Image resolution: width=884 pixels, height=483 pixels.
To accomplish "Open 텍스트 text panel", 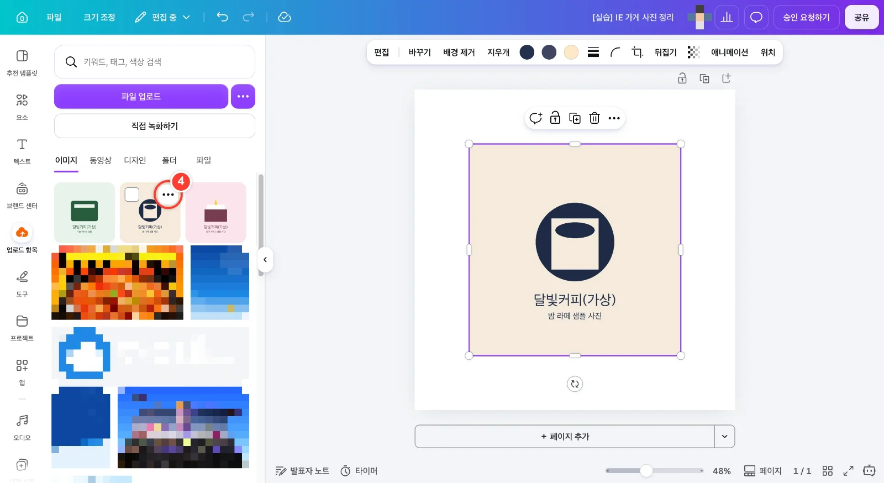I will coord(22,151).
